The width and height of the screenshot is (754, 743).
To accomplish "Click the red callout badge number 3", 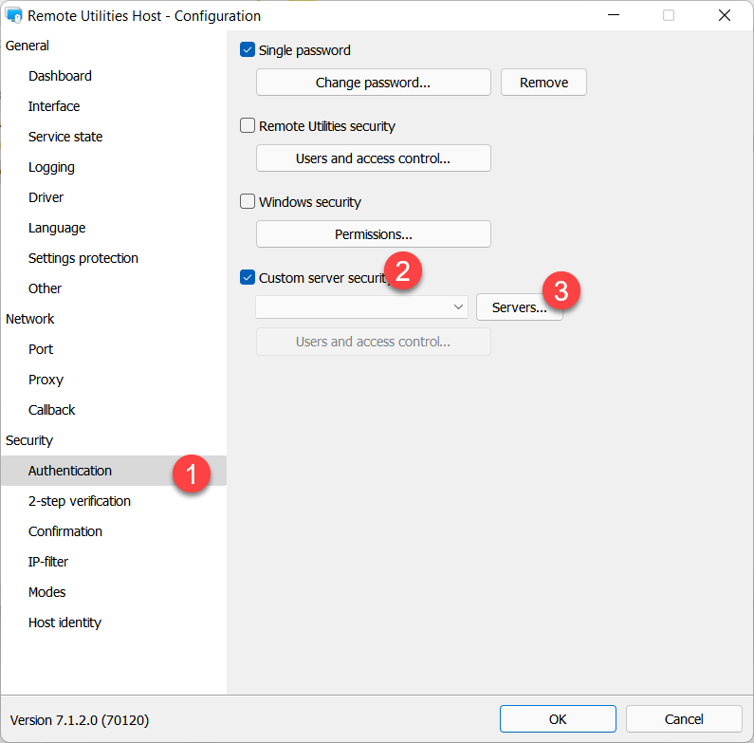I will tap(561, 291).
